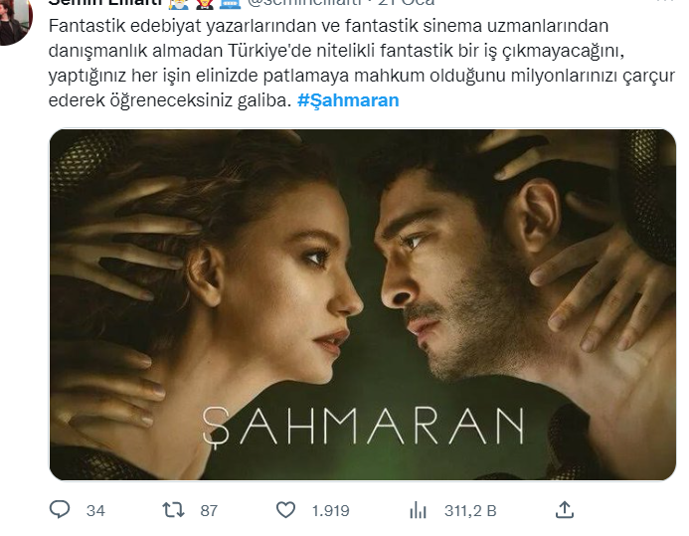Open tweet analytics bar chart icon
Image resolution: width=689 pixels, height=536 pixels.
[418, 510]
